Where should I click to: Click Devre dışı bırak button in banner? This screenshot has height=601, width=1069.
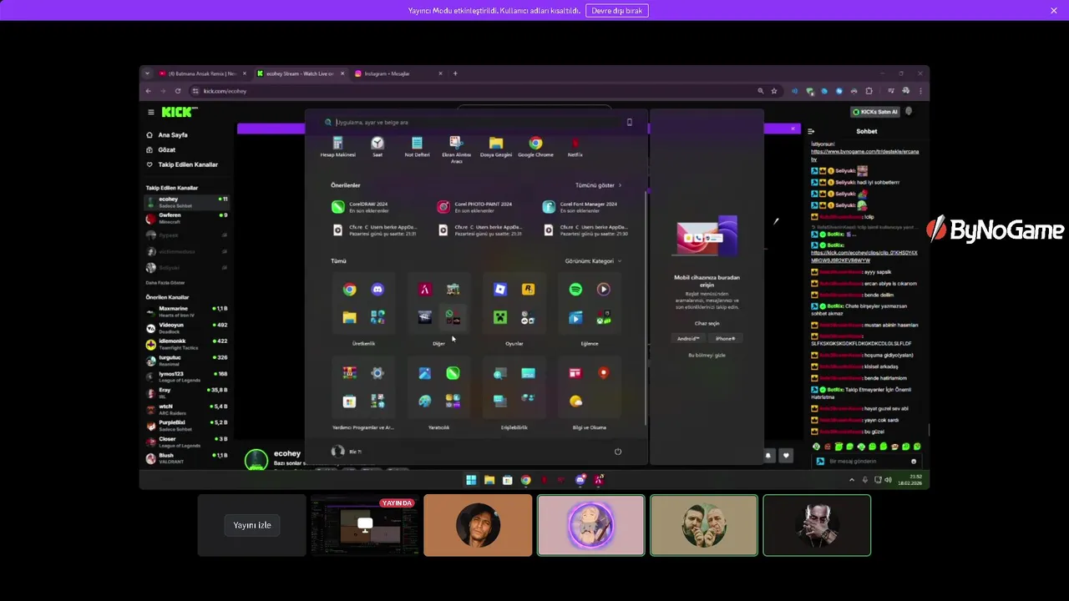click(617, 11)
